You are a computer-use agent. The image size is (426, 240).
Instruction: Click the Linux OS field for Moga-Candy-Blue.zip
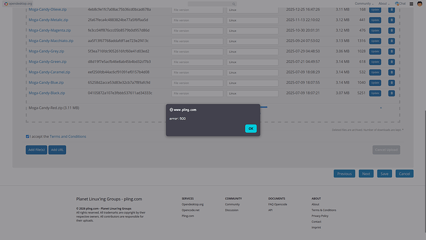253,83
